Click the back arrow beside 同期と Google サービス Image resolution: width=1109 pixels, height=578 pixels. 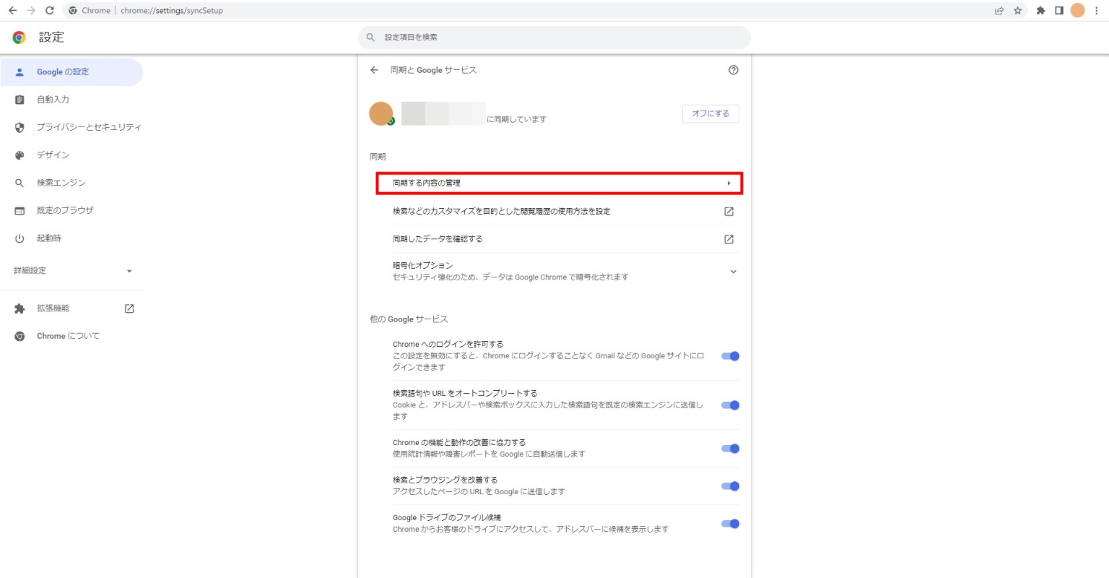coord(374,70)
